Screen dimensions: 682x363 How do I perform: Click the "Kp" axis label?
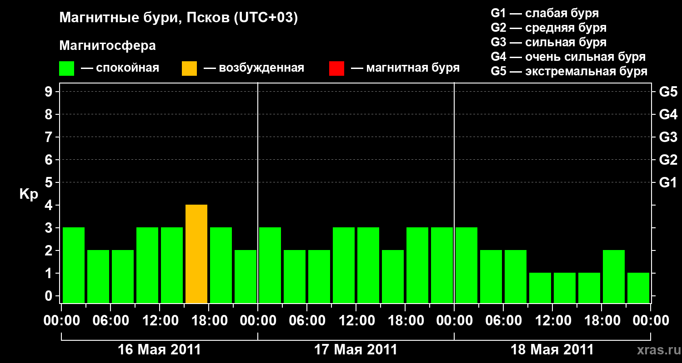click(29, 194)
